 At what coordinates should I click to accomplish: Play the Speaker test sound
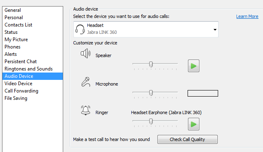coord(194,66)
